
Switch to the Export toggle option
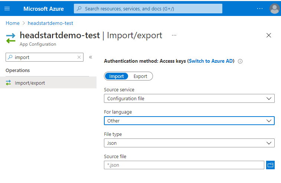pos(140,76)
